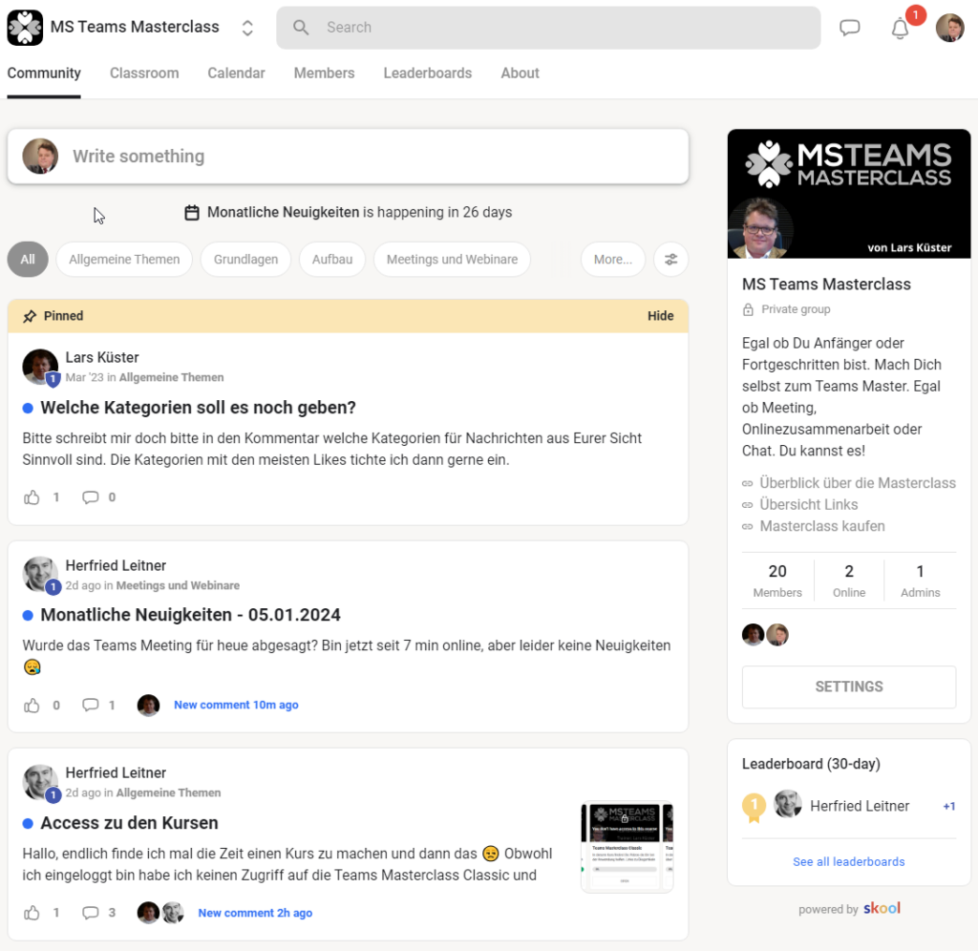
Task: Expand the More... categories list
Action: pyautogui.click(x=613, y=260)
